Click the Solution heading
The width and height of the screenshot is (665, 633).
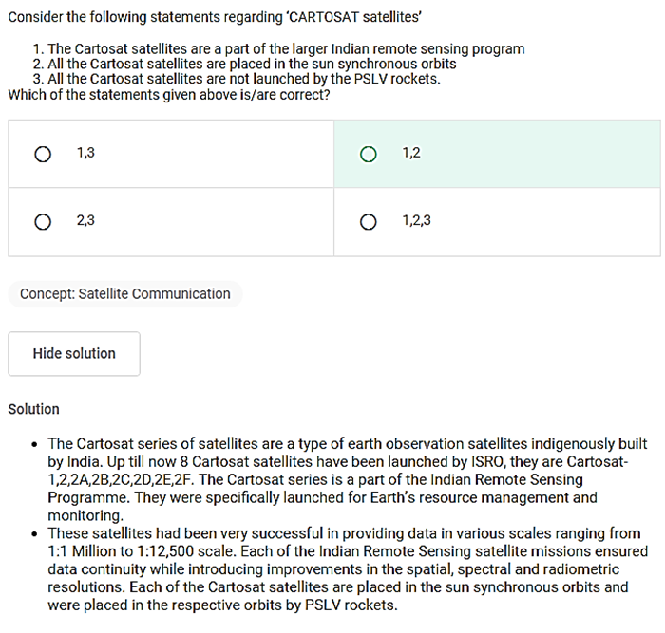pos(34,409)
